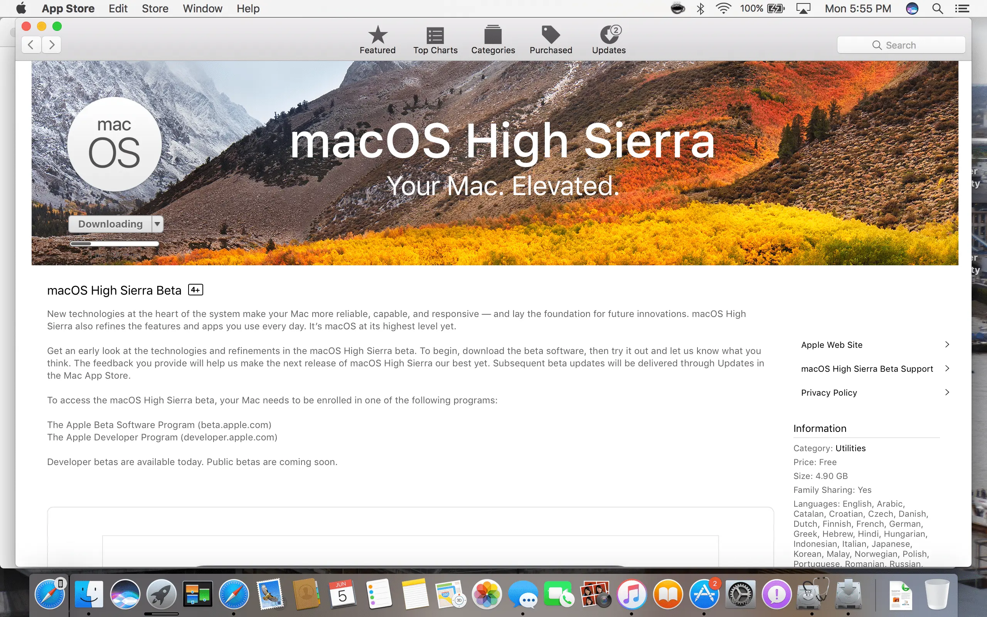Viewport: 987px width, 617px height.
Task: Open the Store menu
Action: [155, 8]
